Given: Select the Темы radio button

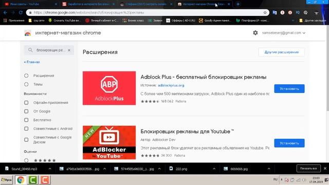Looking at the screenshot, I should click(26, 84).
